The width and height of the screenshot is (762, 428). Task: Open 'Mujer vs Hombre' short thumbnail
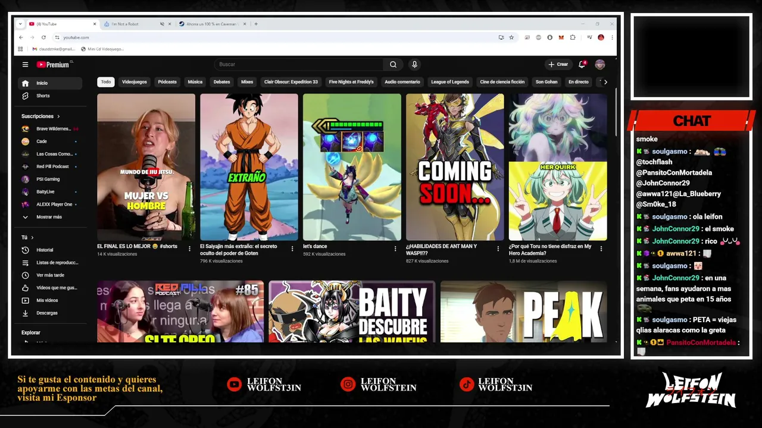click(146, 167)
